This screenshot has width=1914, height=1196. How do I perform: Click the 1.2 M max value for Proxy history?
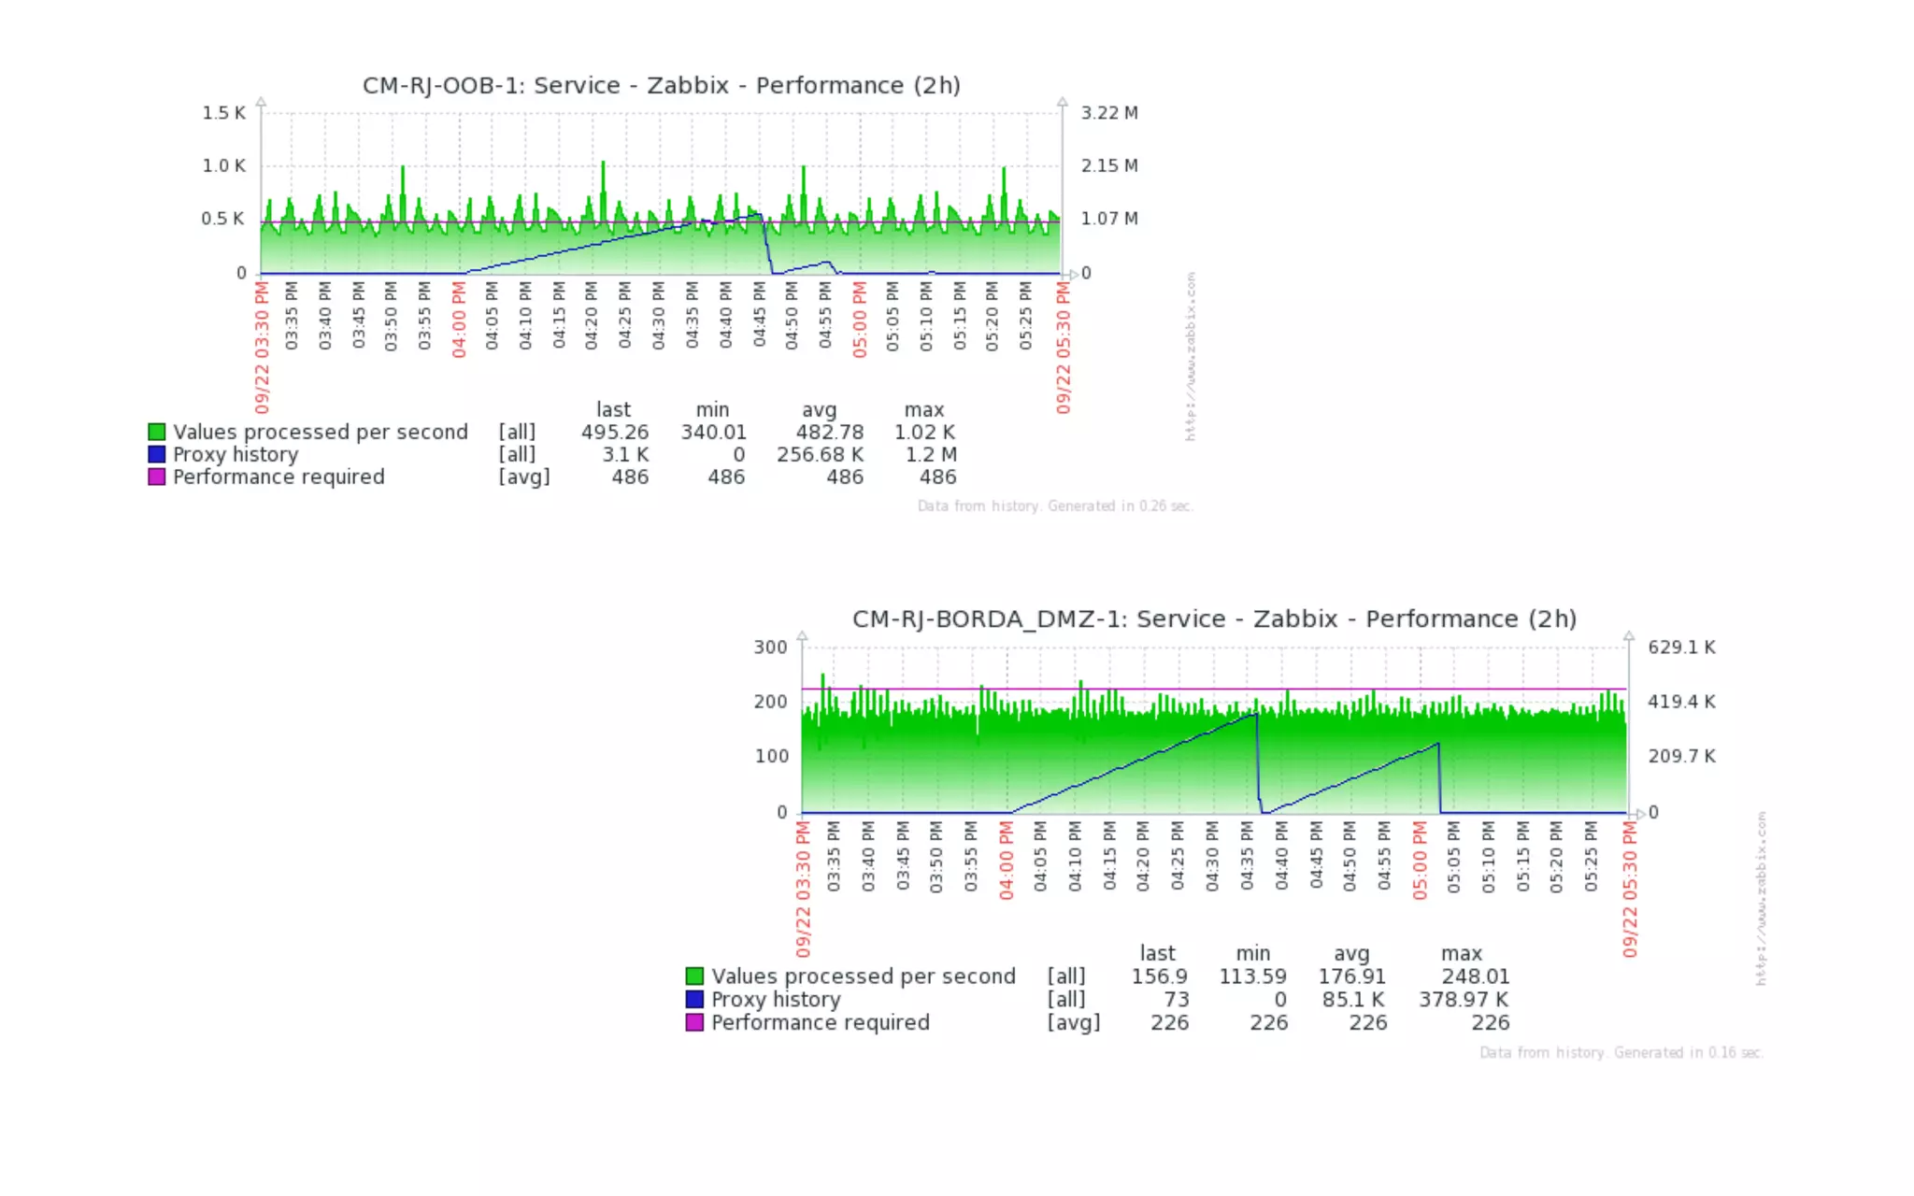click(x=930, y=454)
